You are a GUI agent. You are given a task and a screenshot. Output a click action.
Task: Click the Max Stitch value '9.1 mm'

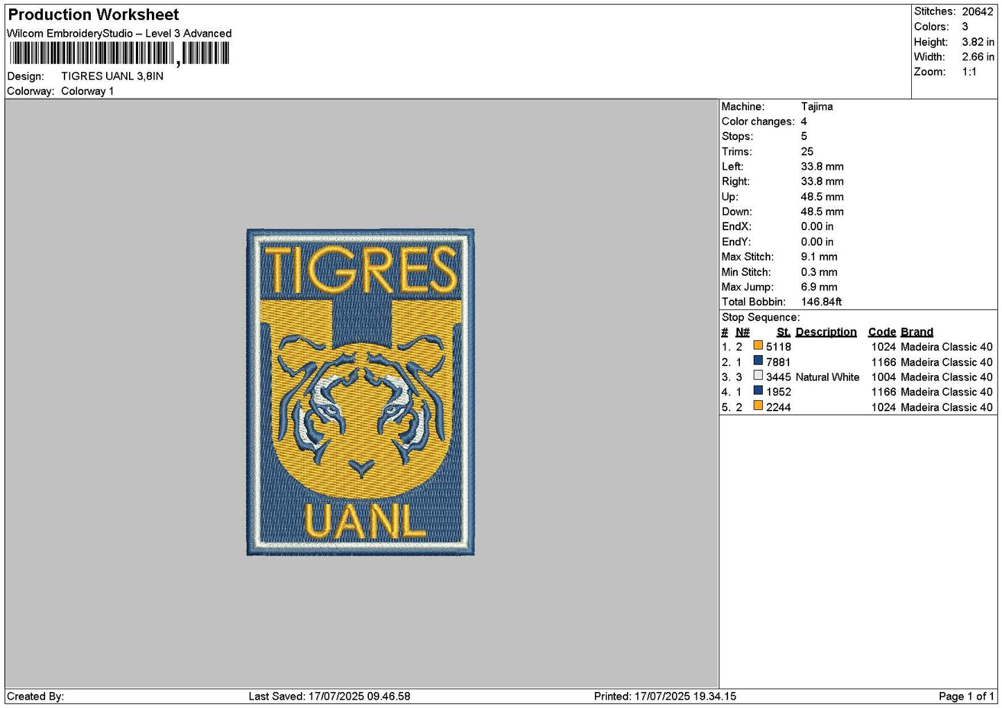pos(819,257)
